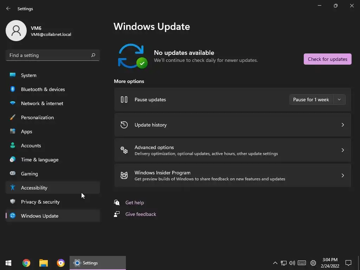
Task: Click the Network wifi icon
Action: click(x=13, y=103)
